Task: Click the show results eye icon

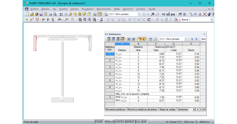Action: point(153,14)
